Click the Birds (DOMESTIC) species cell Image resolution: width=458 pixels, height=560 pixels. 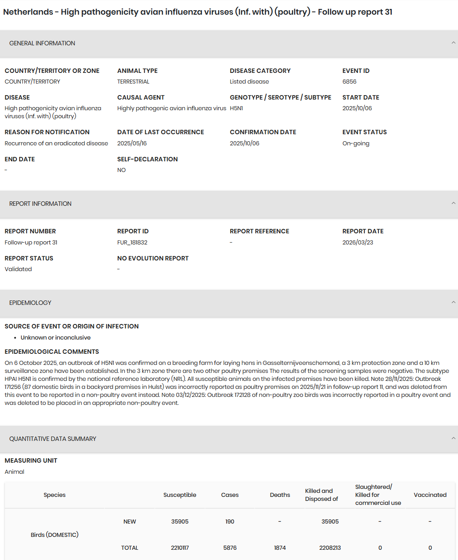click(x=55, y=535)
